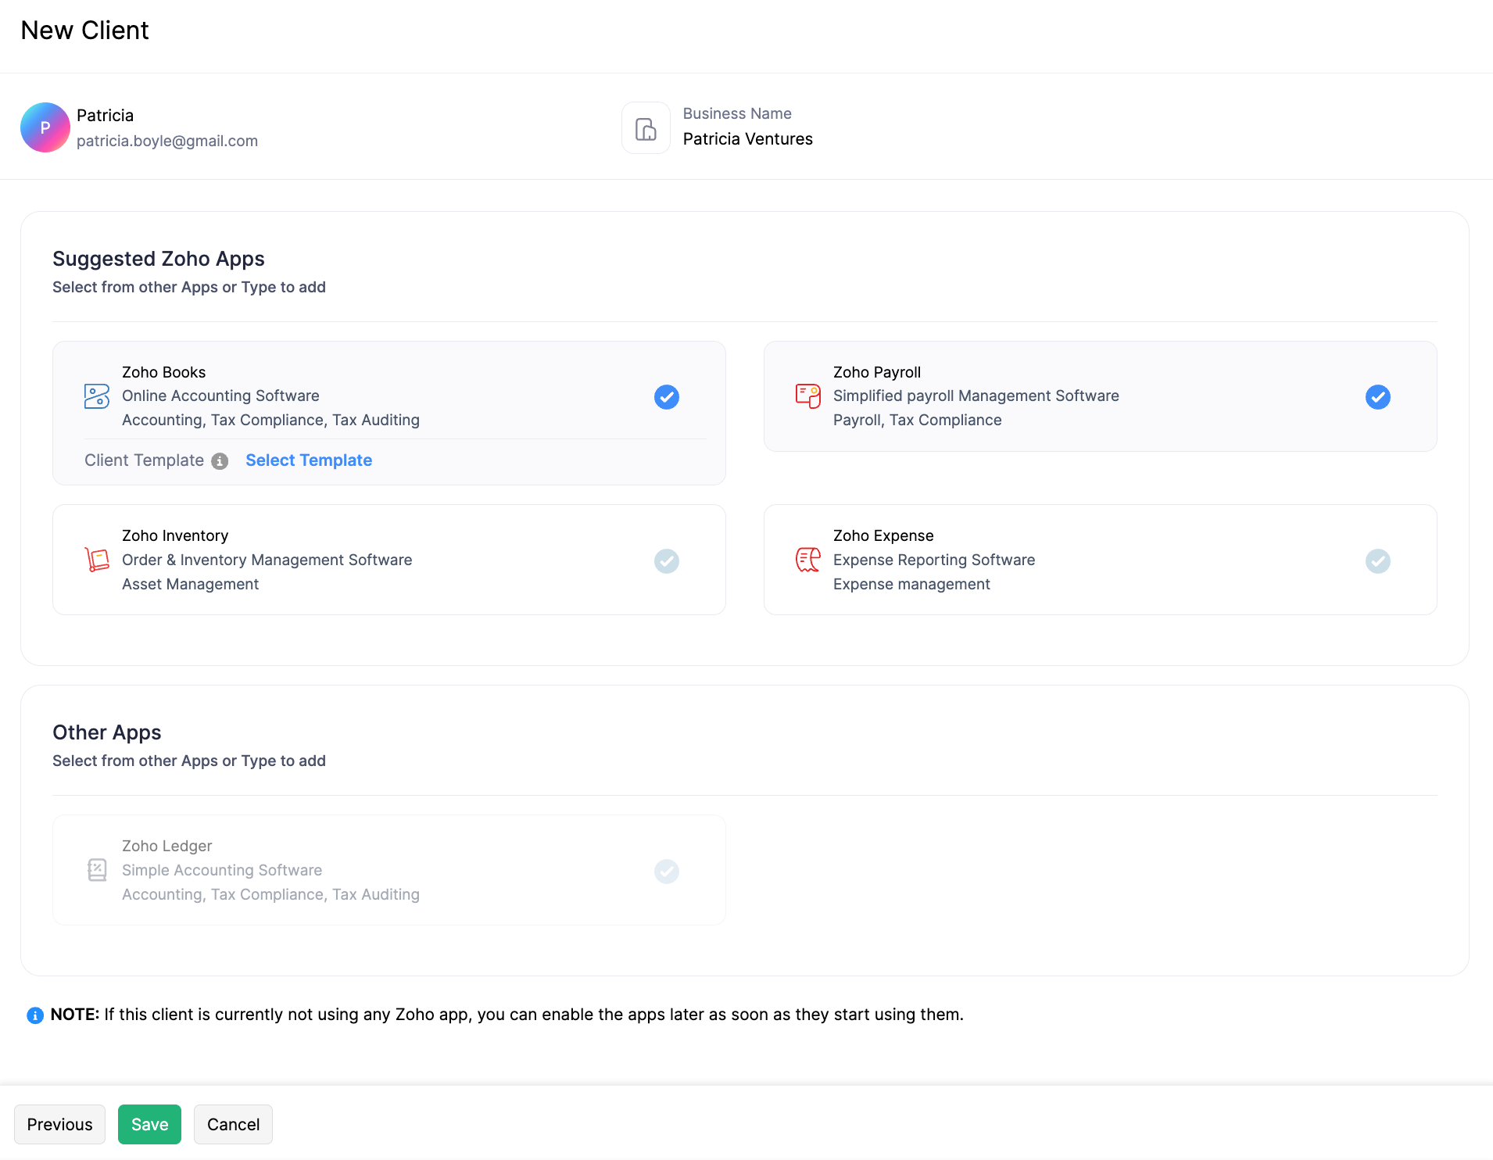Click the business name building icon
Image resolution: width=1493 pixels, height=1160 pixels.
[x=646, y=128]
